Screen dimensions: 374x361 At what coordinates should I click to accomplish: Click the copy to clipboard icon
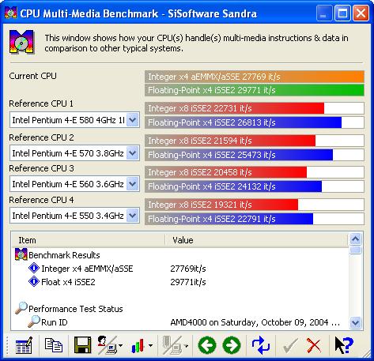coord(54,345)
